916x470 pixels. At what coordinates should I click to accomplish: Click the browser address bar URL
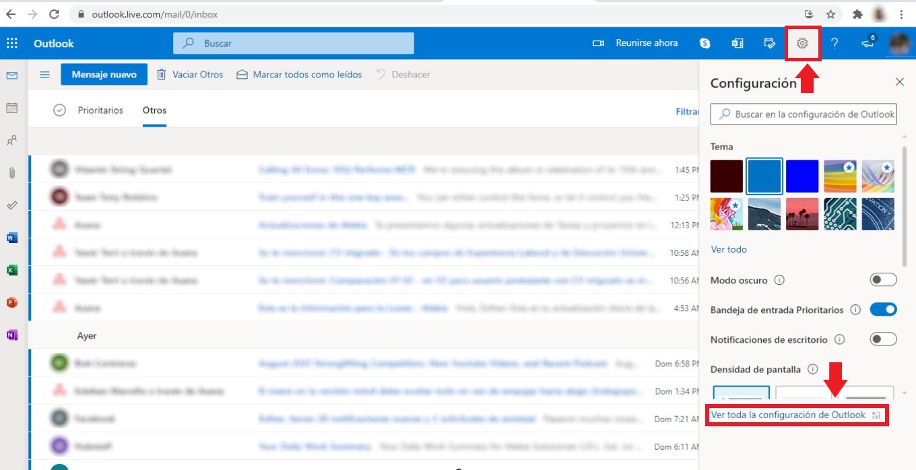point(155,14)
